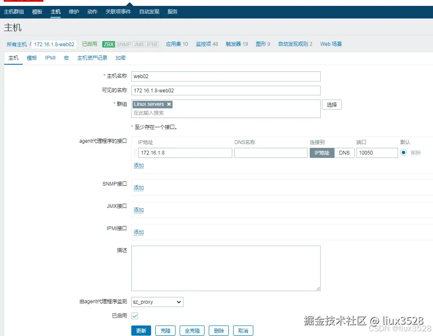Add a JMX interface via 添加
Screen dimensions: 433x336
(138, 210)
